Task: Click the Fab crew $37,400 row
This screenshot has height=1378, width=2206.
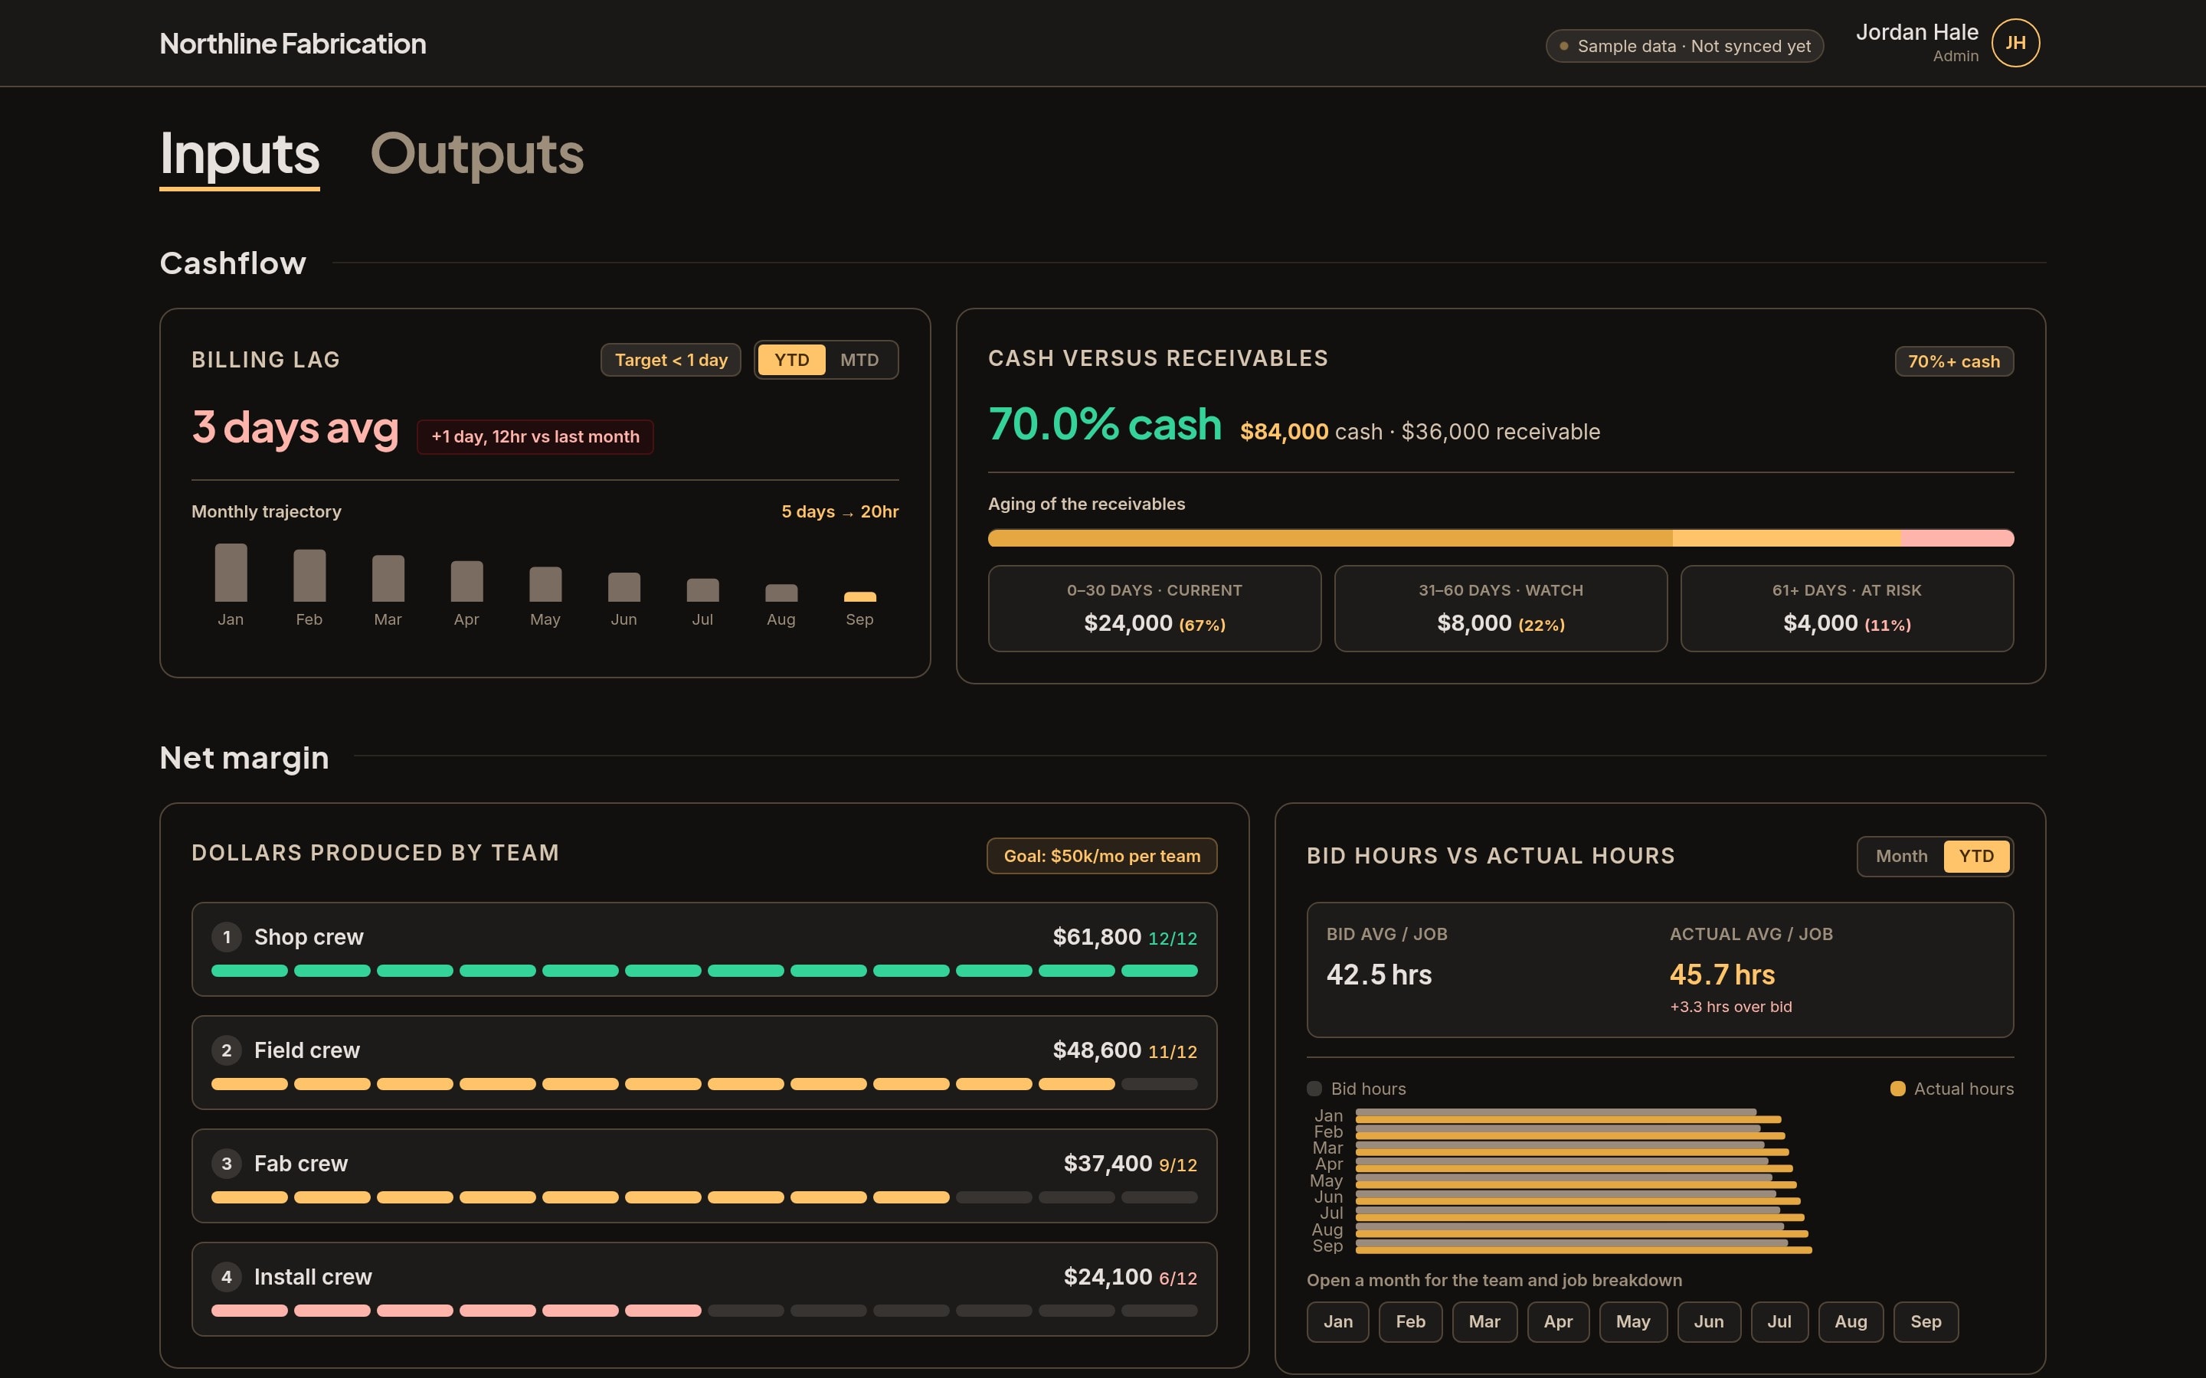Action: (x=704, y=1176)
